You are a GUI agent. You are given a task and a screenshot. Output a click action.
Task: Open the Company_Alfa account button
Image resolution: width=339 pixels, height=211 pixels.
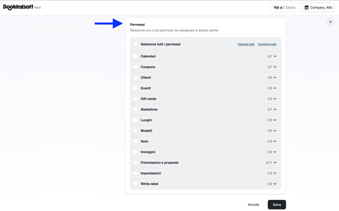(x=318, y=8)
